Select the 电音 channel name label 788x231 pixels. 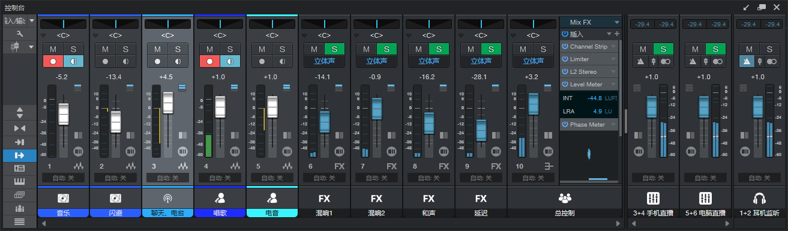(272, 212)
